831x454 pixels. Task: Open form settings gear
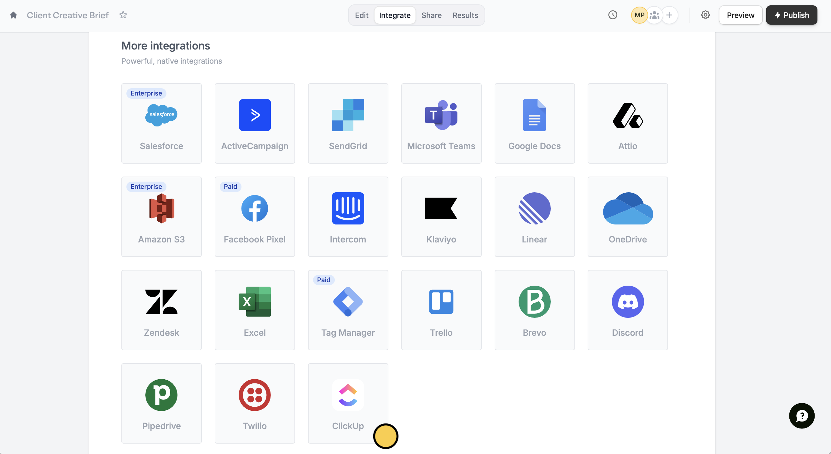705,15
